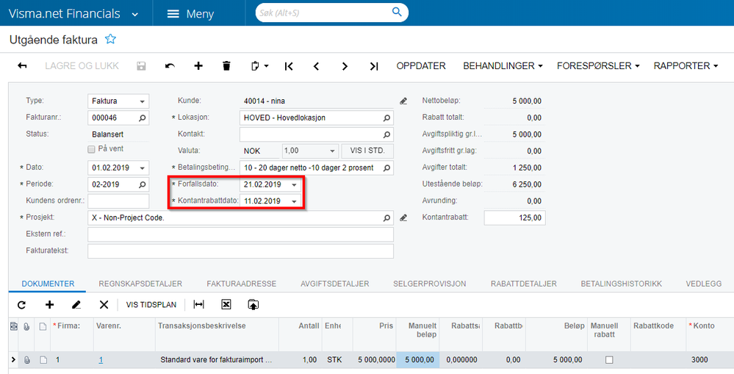734x374 pixels.
Task: Go to first record icon
Action: tap(289, 66)
